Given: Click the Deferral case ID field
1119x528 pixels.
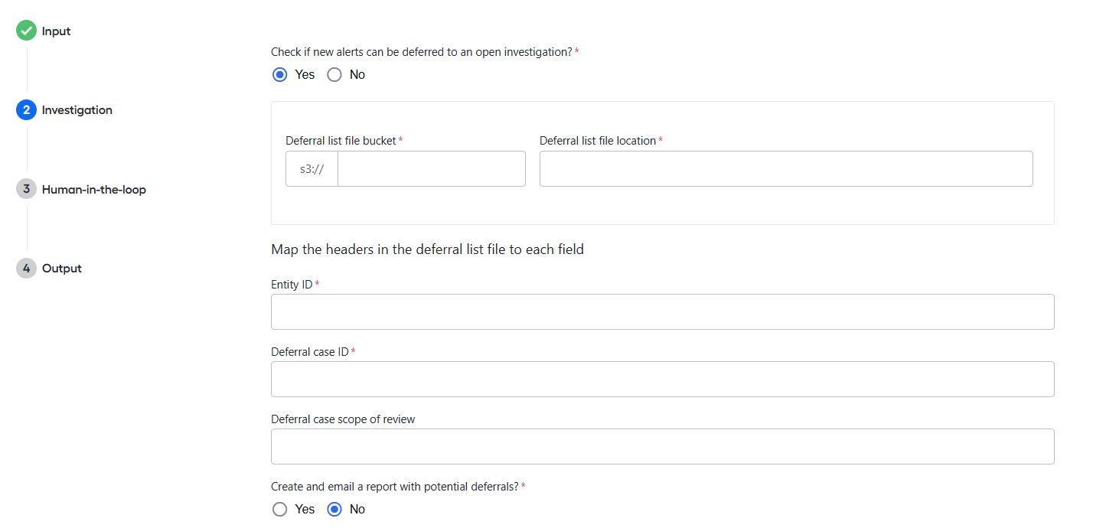Looking at the screenshot, I should point(663,380).
